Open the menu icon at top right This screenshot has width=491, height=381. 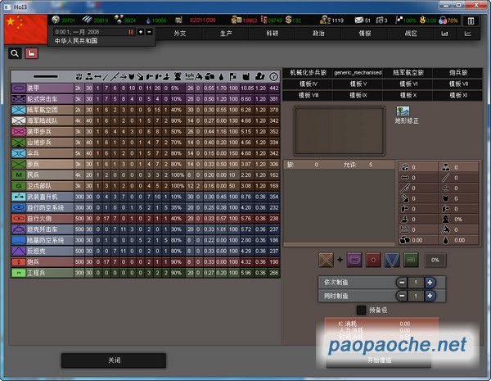(471, 20)
